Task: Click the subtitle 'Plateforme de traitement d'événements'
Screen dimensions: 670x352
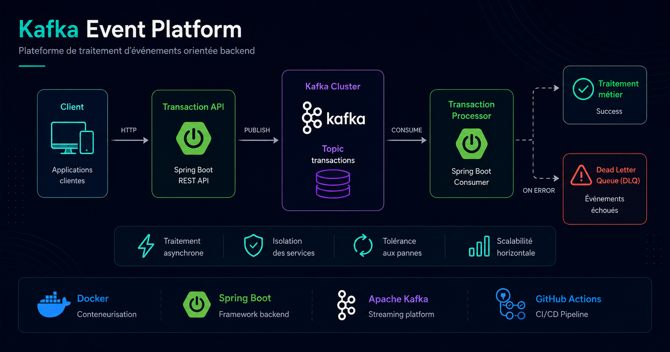Action: 137,51
